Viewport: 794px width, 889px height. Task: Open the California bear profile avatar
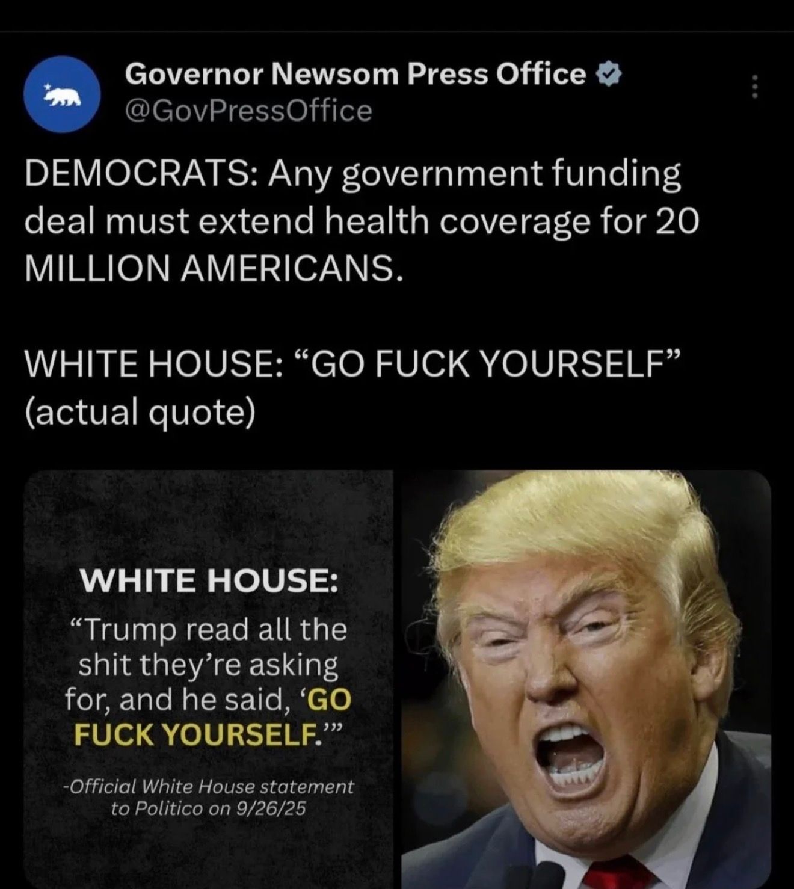click(62, 94)
